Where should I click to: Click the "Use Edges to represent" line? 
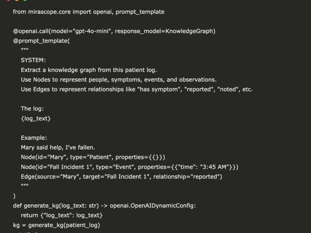coord(137,89)
